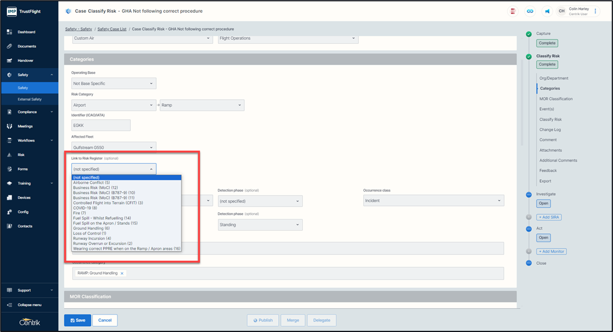Click the red list icon in header
The image size is (613, 332).
pos(513,11)
